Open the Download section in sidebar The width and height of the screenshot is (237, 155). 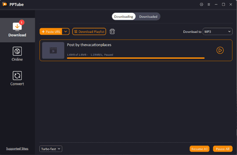click(x=17, y=30)
